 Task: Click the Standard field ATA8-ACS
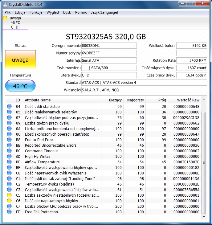(x=144, y=83)
